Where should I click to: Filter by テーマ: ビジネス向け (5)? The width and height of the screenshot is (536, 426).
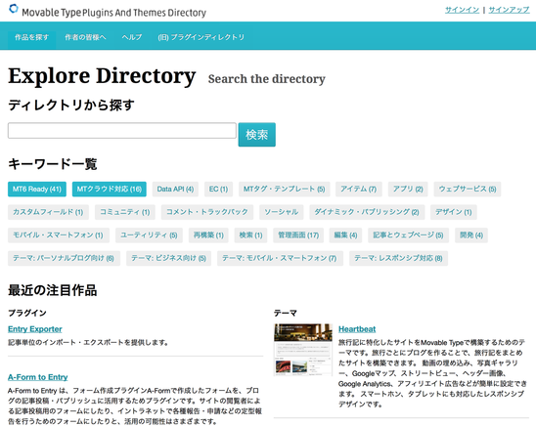(x=168, y=258)
